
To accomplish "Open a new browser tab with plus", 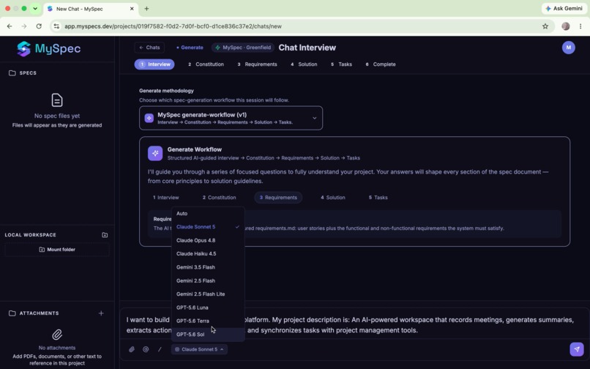I will tap(146, 9).
